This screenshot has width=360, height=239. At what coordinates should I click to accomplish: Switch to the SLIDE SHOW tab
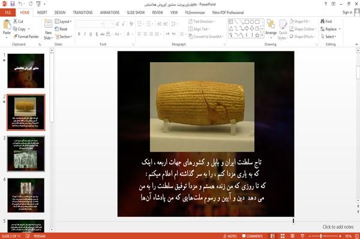click(136, 13)
